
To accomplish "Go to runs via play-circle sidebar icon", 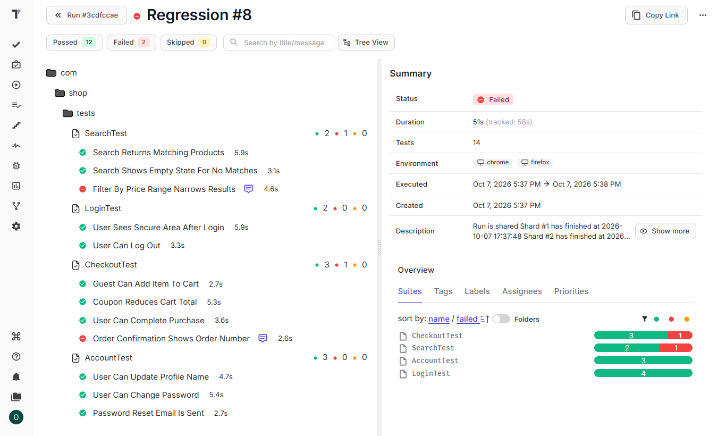I will pyautogui.click(x=16, y=85).
